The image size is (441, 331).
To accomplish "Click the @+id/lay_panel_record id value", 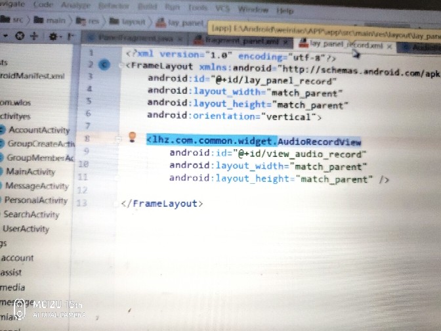I will (x=274, y=81).
